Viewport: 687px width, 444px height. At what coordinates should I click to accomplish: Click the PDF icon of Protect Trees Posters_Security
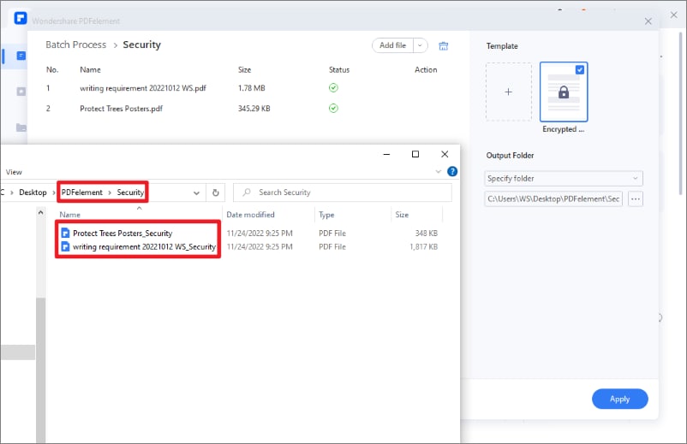click(x=65, y=234)
